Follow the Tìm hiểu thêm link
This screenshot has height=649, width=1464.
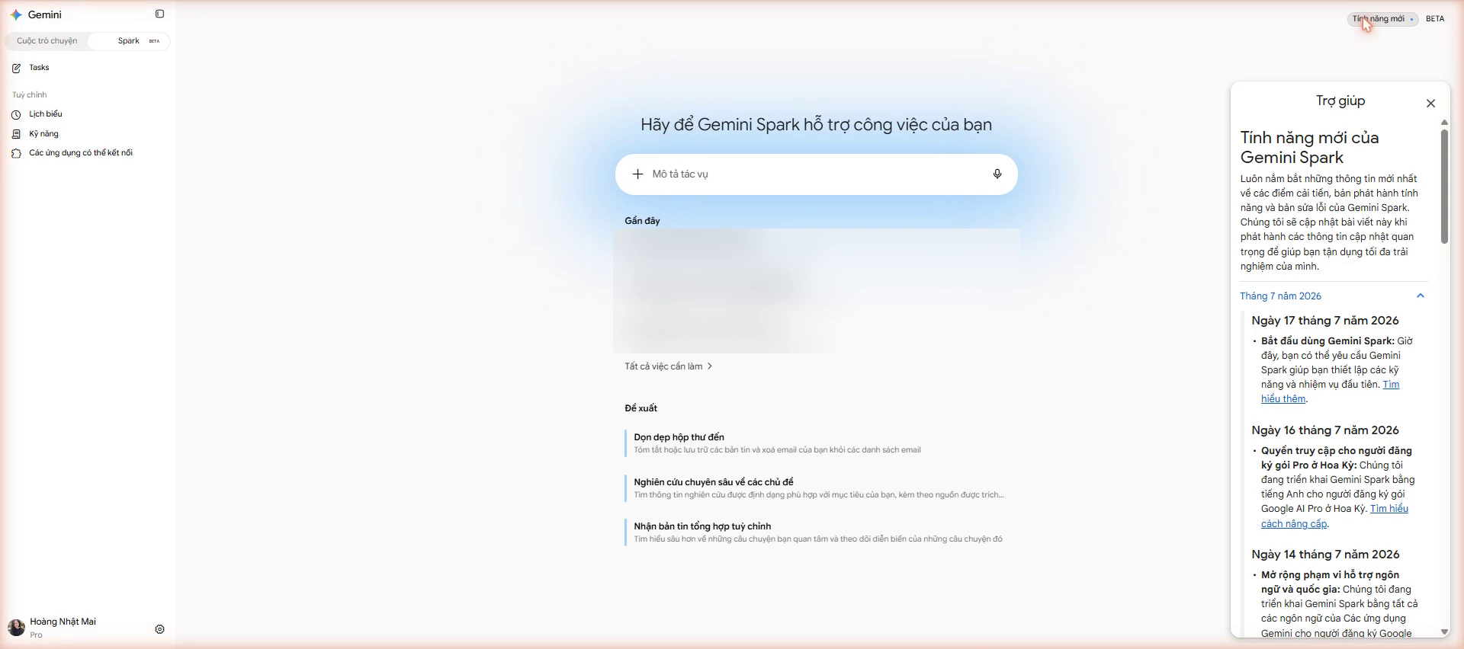1330,392
